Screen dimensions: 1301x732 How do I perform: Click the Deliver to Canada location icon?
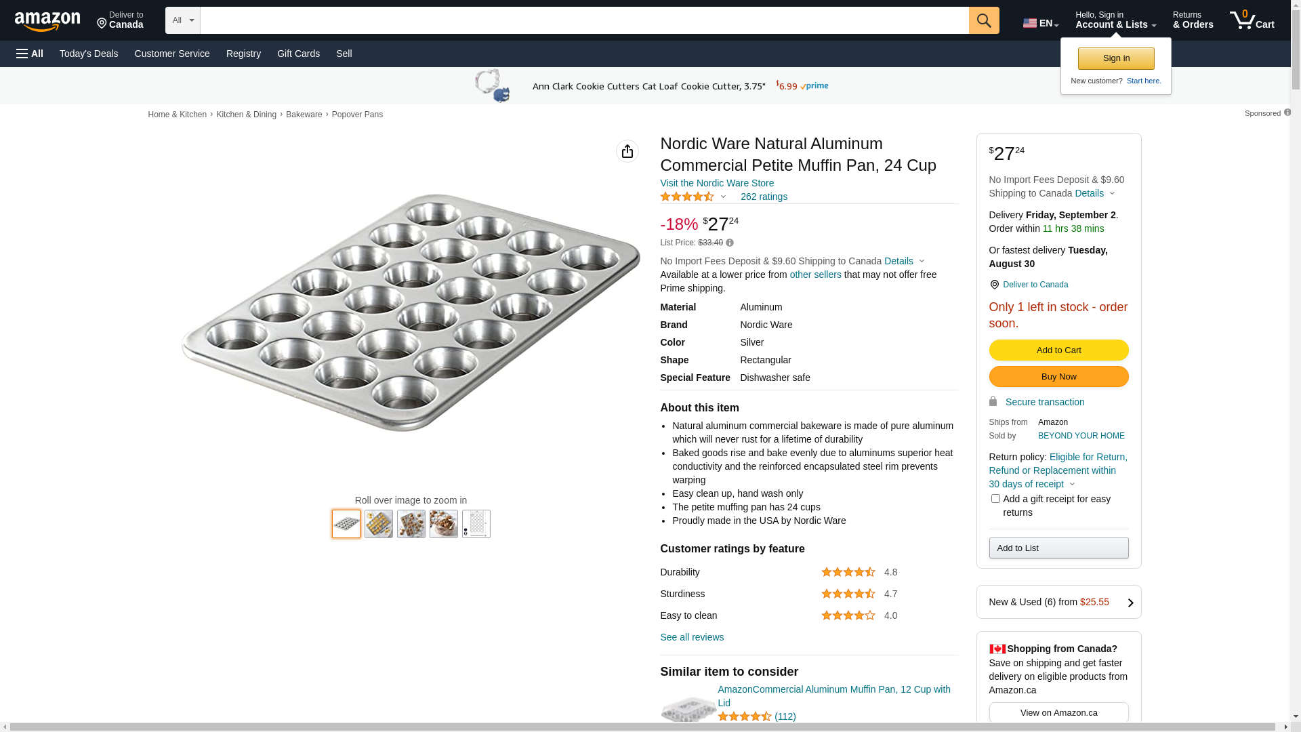coord(994,285)
